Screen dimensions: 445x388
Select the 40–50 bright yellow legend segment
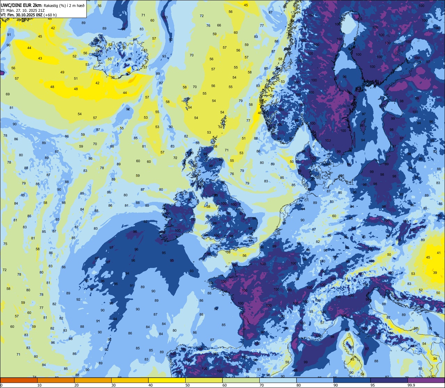pos(167,380)
